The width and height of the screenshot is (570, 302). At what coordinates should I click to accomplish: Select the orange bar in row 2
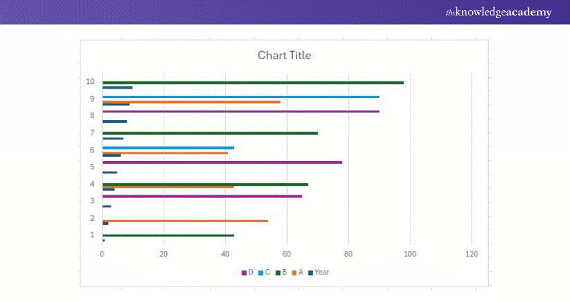[184, 221]
